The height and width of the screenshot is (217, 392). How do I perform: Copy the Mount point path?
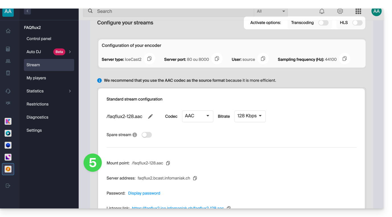pos(168,163)
